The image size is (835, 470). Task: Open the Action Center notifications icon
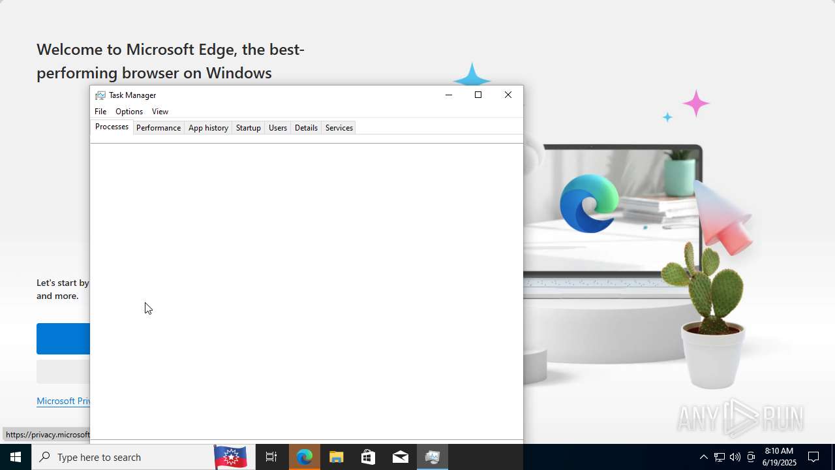tap(813, 457)
